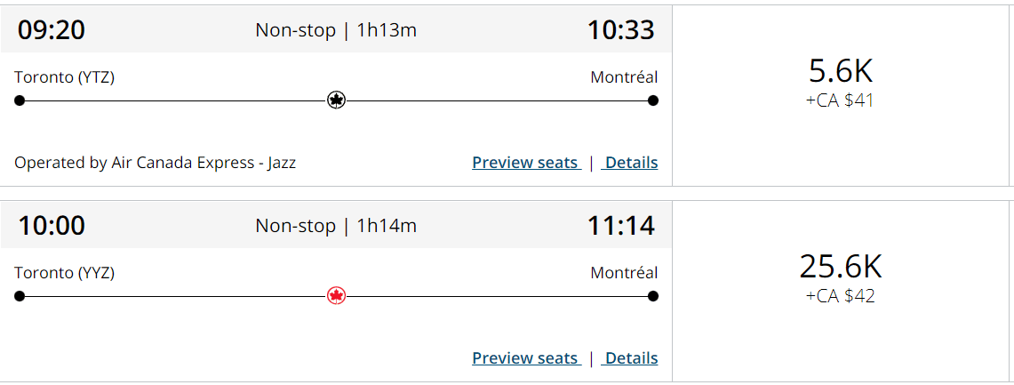Click the origin dot of the Toronto (YTZ) route
The image size is (1014, 385).
20,100
